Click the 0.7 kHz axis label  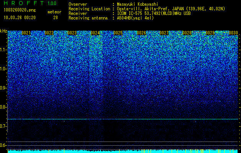(x=3, y=126)
